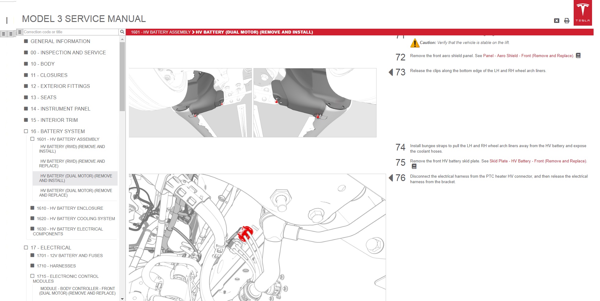
Task: Open HV BATTERY (RWD) (REMOVE AND INSTALL)
Action: 72,149
